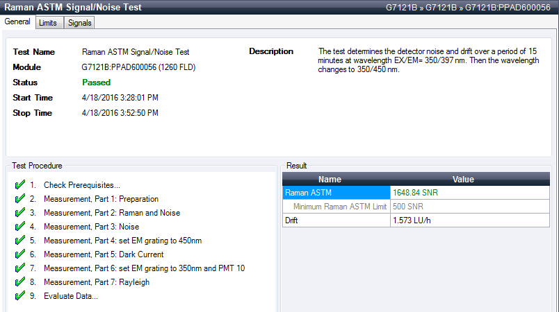
Task: Click checkmark icon for Raman and Noise step
Action: [x=19, y=213]
